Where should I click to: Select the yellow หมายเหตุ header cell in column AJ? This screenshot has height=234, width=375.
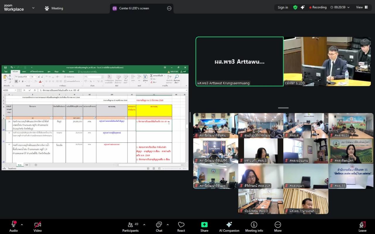(154, 111)
